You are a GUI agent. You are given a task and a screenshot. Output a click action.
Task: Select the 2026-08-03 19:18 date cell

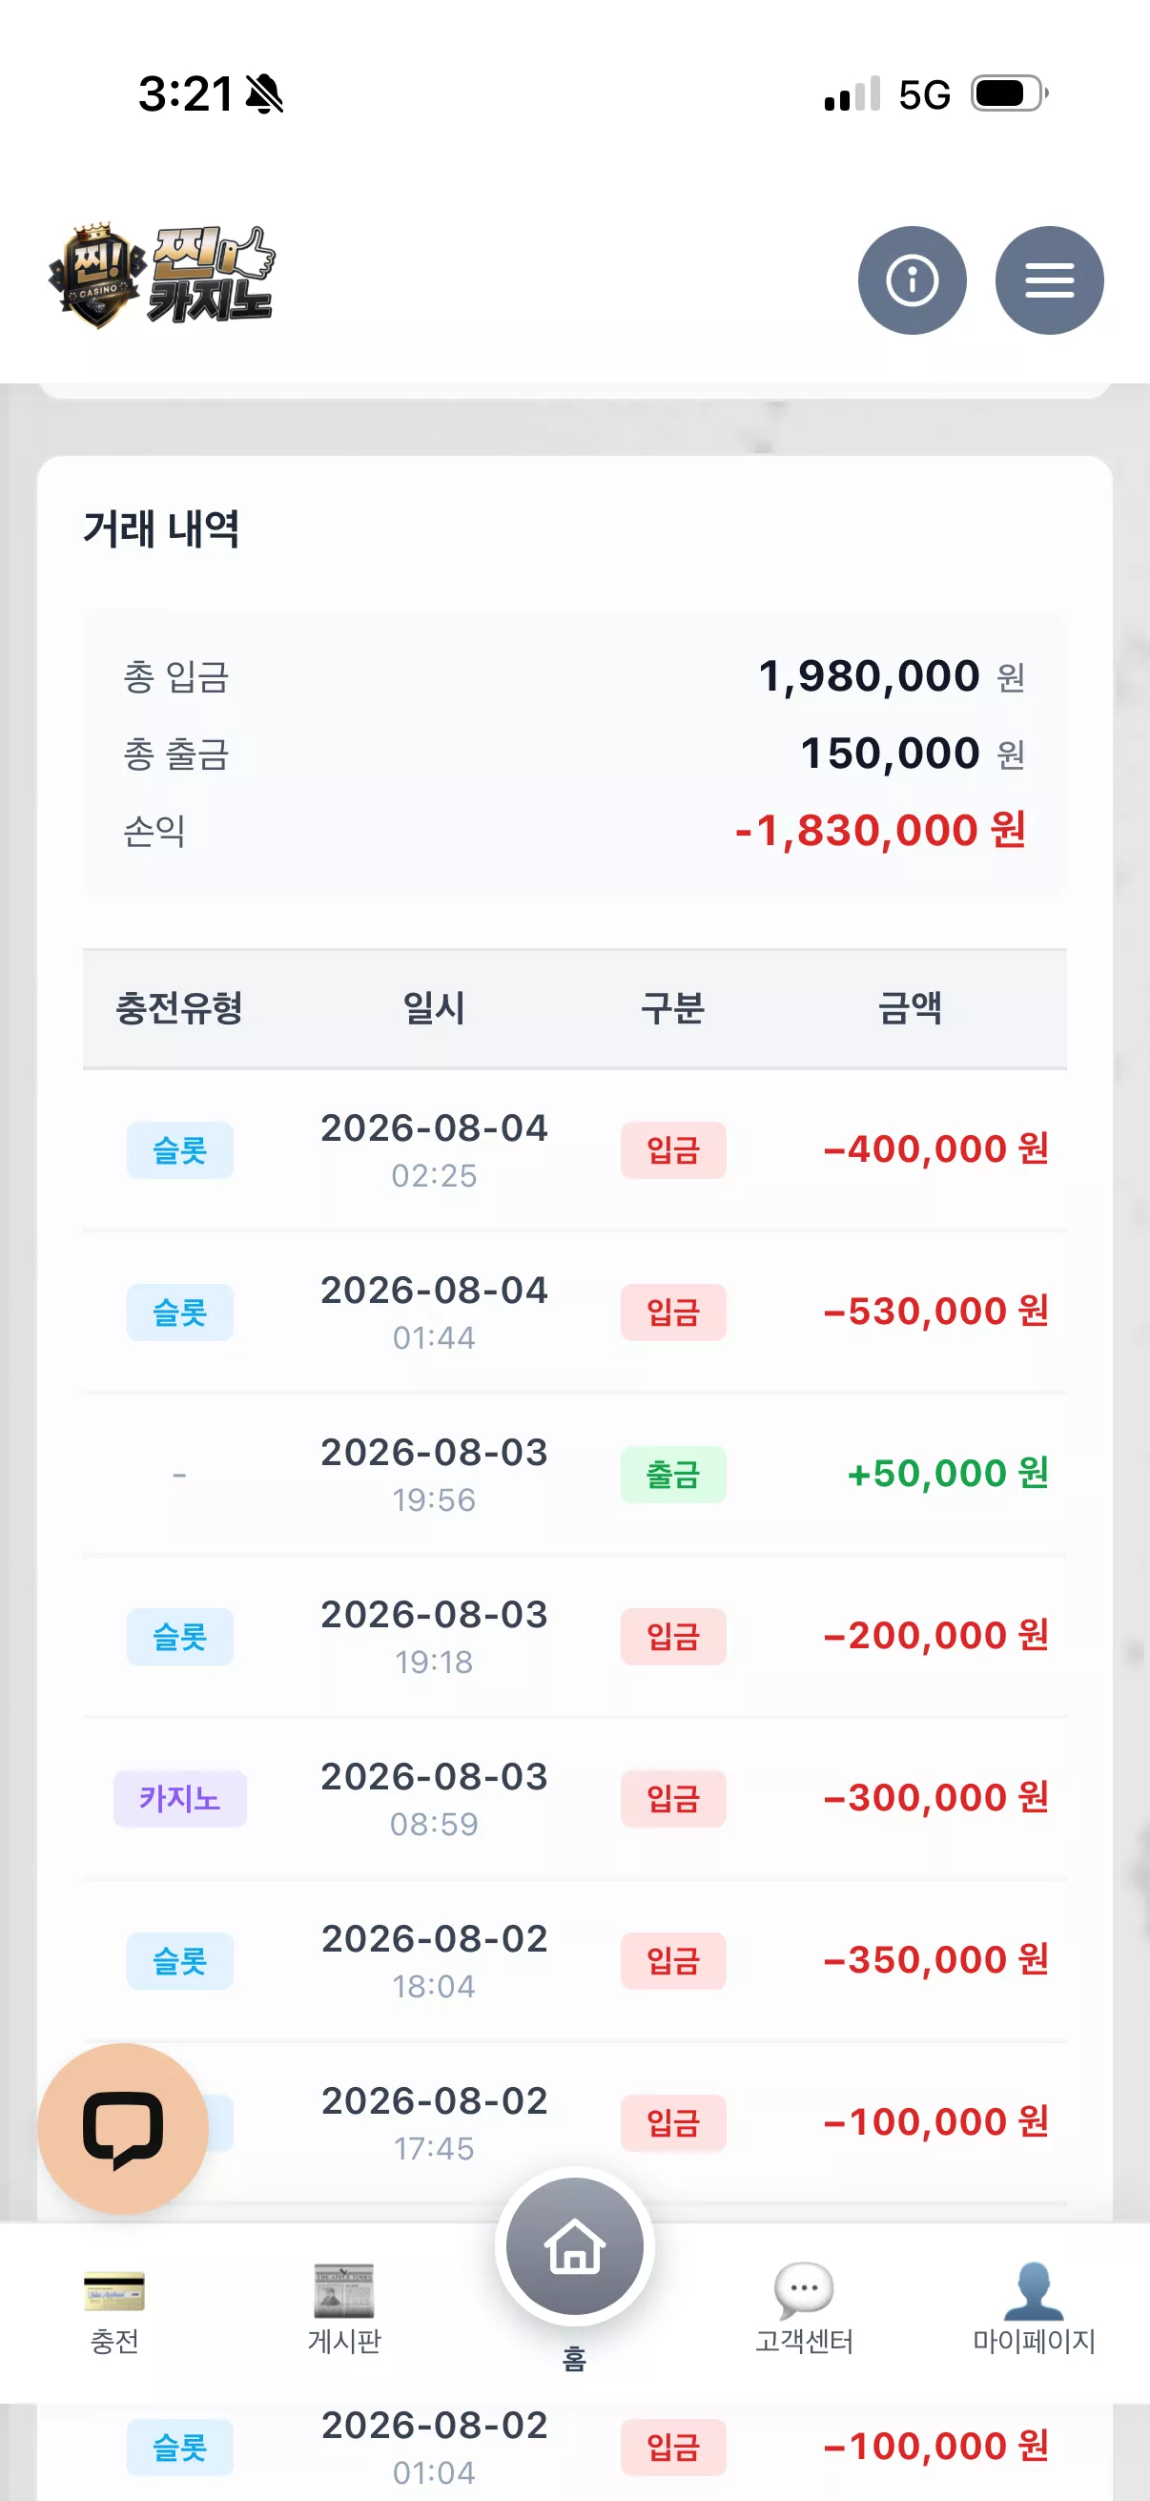(x=434, y=1636)
